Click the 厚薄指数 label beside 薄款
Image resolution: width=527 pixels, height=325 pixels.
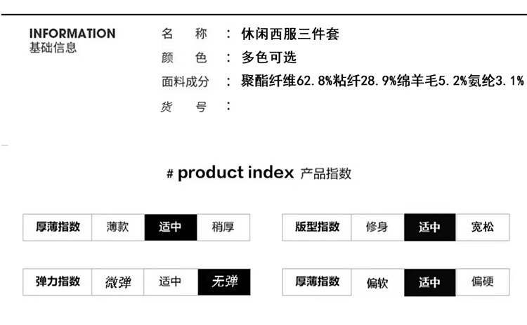(58, 227)
